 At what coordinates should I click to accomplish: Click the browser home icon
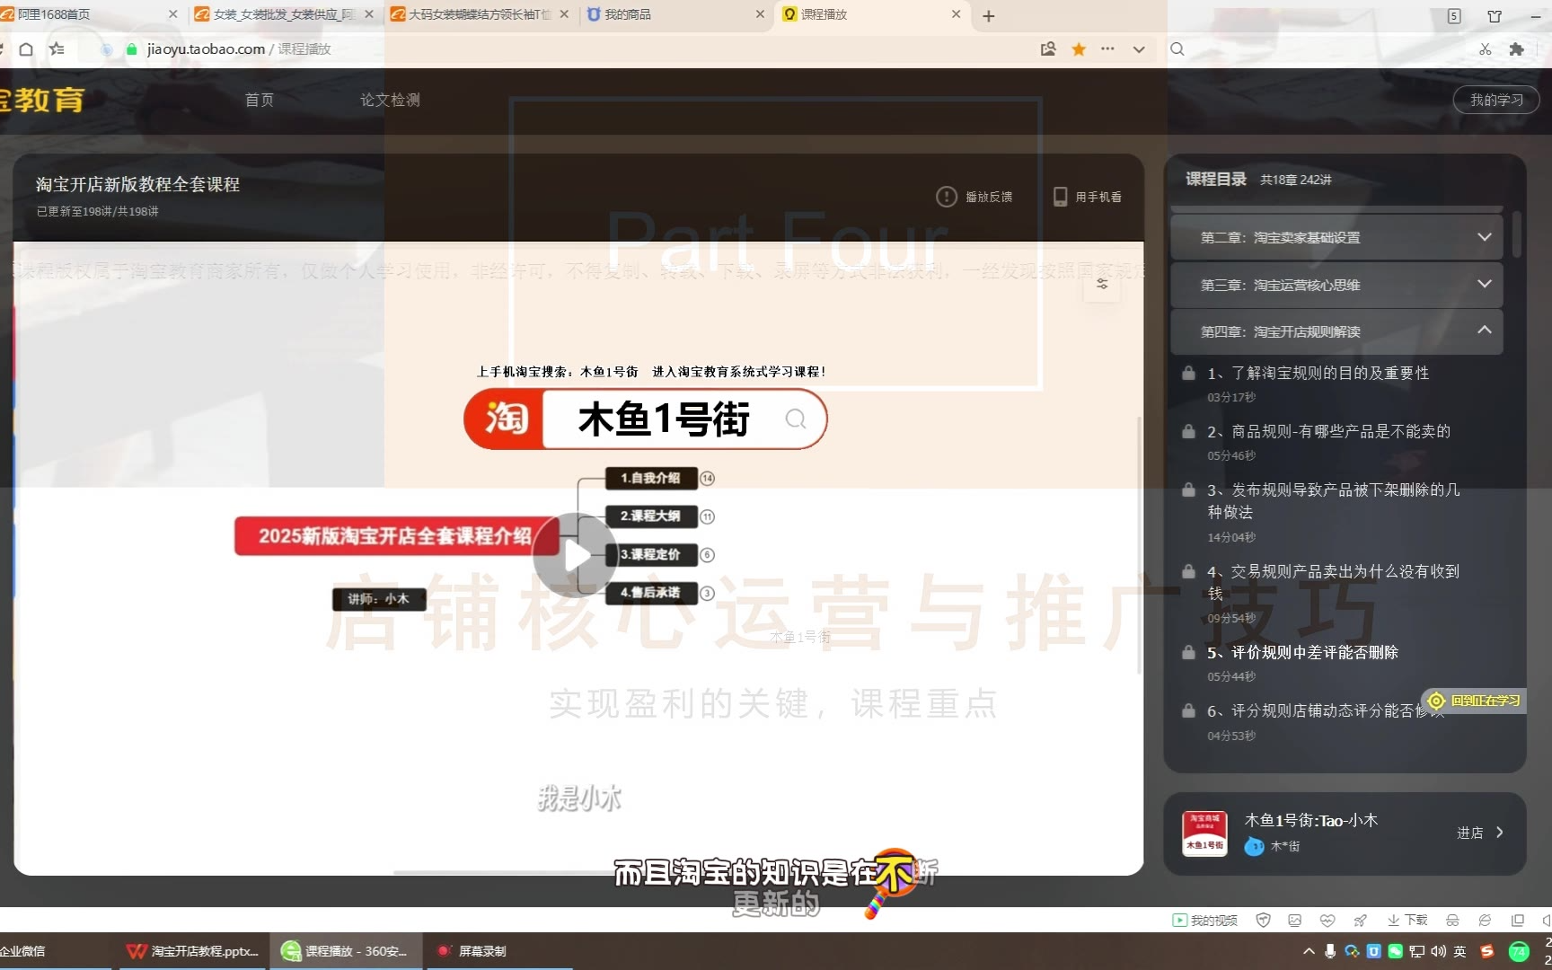pyautogui.click(x=26, y=49)
